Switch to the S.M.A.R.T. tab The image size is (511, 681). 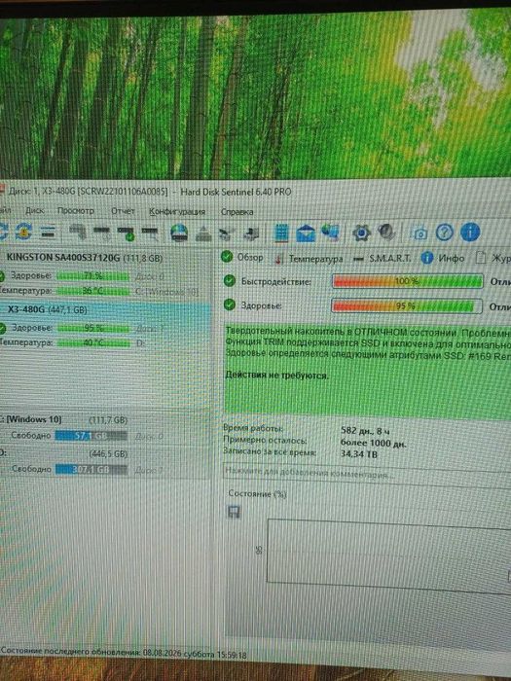[383, 259]
